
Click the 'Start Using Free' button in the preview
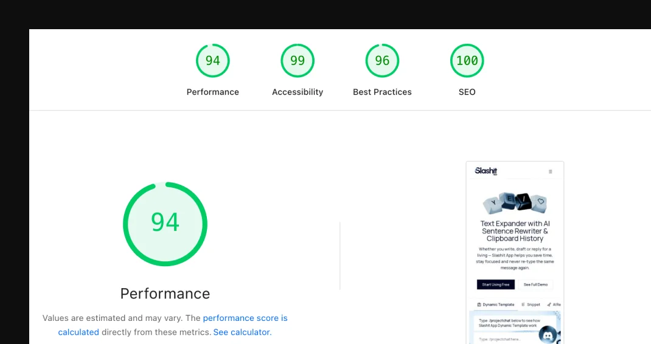[x=496, y=284]
